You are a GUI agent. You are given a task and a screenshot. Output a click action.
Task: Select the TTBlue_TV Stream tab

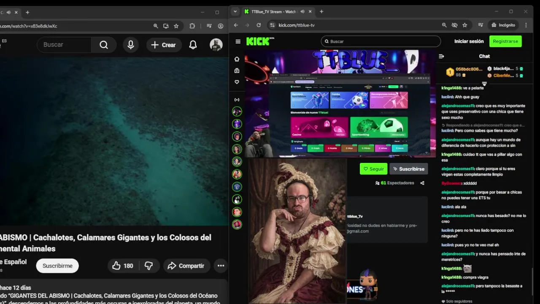coord(274,11)
